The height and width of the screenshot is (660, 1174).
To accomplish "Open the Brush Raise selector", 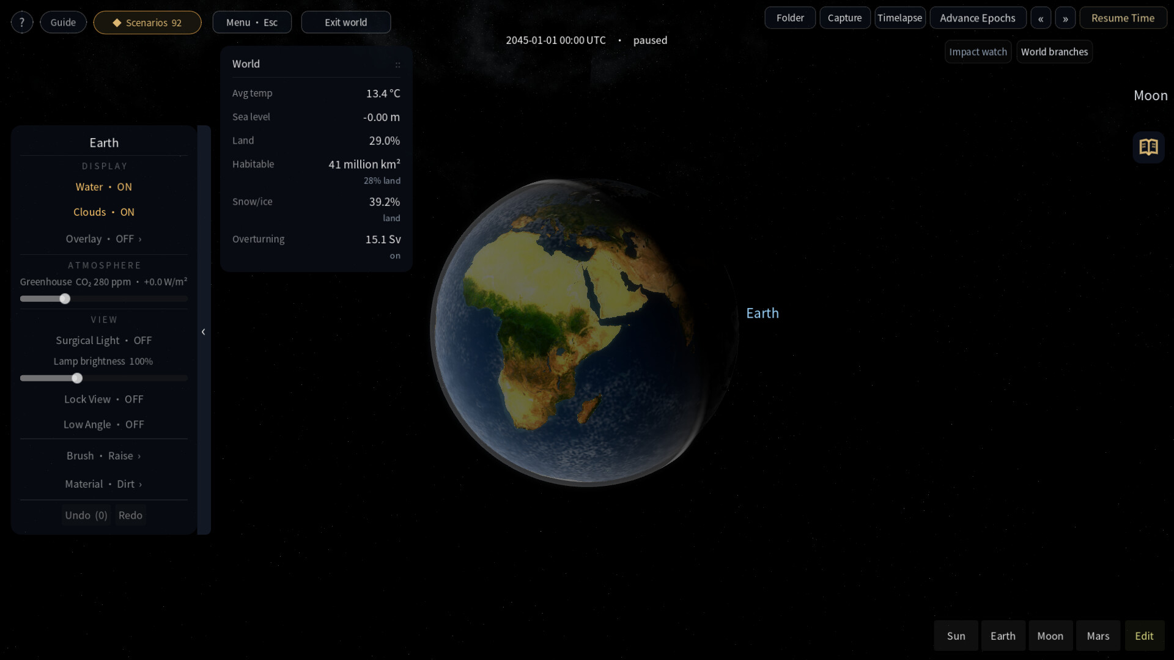I will (x=104, y=456).
